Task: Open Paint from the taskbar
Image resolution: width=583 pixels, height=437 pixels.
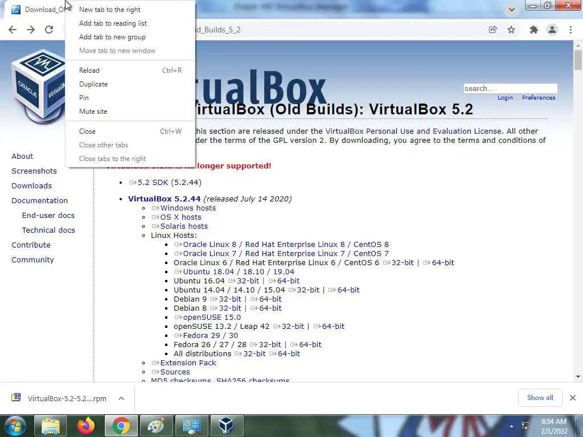Action: 157,426
